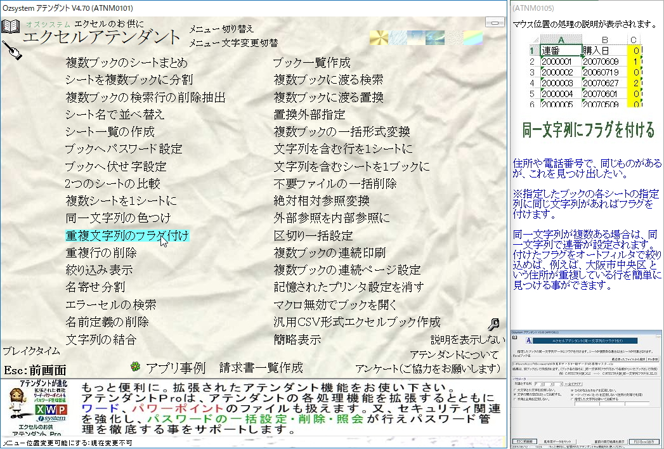Click the X Excel icon in the Pro ad
This screenshot has height=449, width=664.
(x=39, y=409)
